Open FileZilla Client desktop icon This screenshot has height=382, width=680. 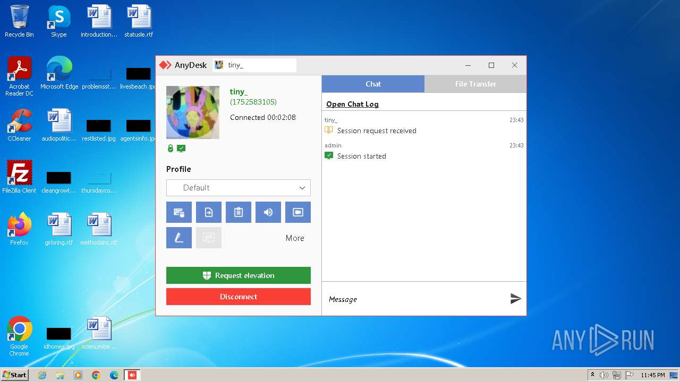point(19,177)
